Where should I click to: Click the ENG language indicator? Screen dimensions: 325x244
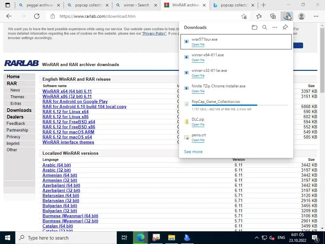[281, 238]
